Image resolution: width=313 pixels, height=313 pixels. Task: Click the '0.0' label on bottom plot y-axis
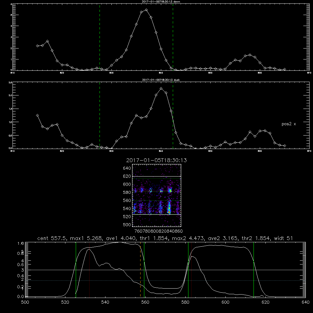pyautogui.click(x=21, y=297)
